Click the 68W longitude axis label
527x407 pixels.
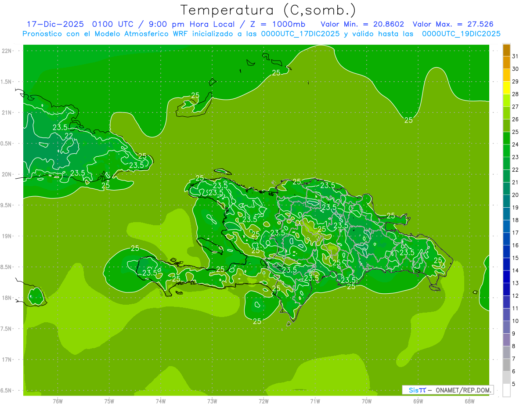pyautogui.click(x=469, y=401)
